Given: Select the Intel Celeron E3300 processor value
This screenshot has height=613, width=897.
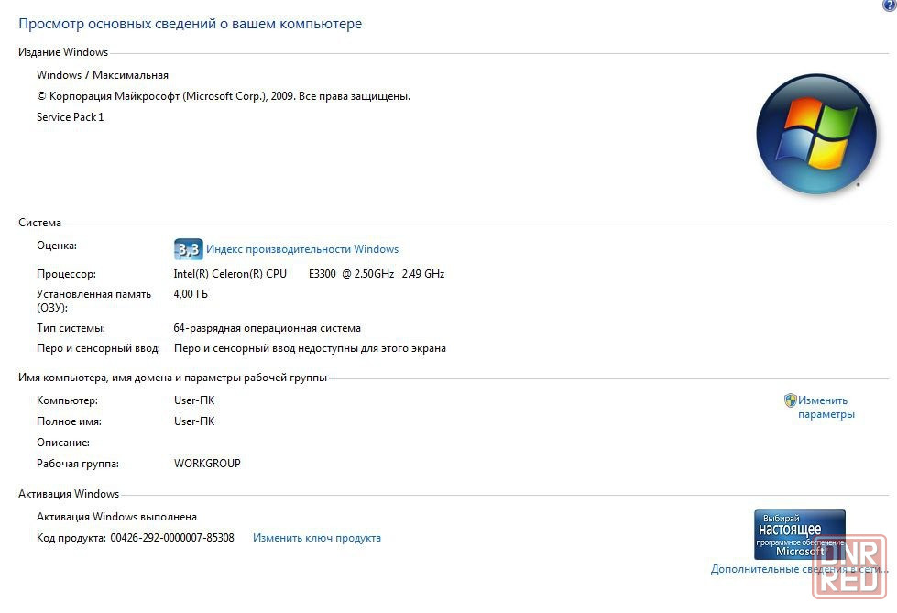Looking at the screenshot, I should coord(309,274).
